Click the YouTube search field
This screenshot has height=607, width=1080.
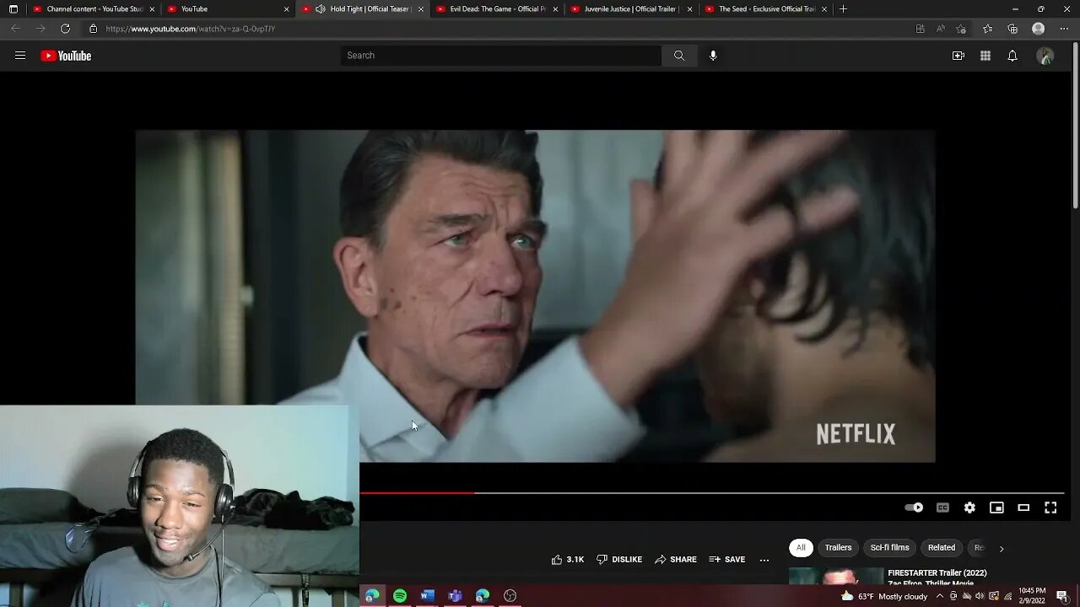[x=501, y=56]
